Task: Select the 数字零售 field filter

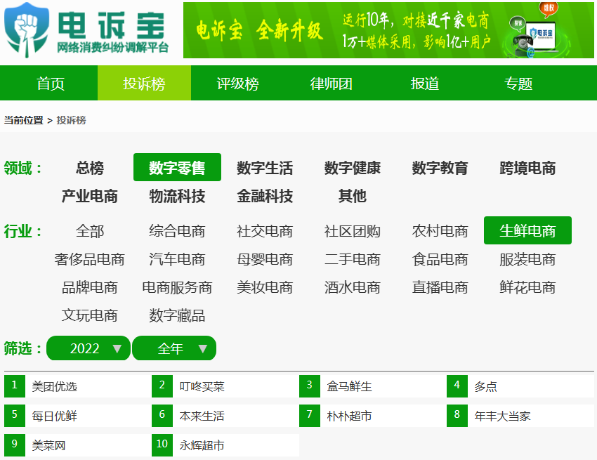Action: [177, 168]
